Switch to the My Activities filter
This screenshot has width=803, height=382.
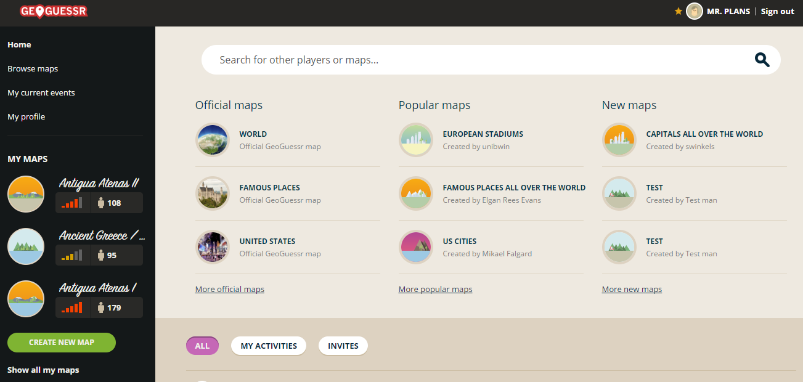click(x=269, y=346)
